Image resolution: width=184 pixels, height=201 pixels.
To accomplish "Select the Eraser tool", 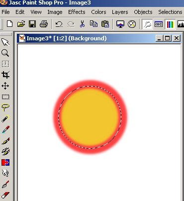I will (x=5, y=195).
